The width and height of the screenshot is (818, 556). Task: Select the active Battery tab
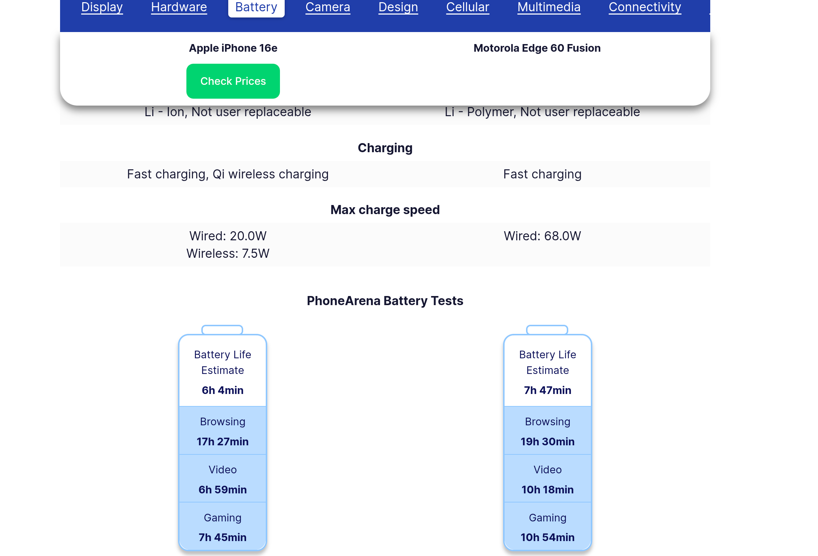point(256,7)
